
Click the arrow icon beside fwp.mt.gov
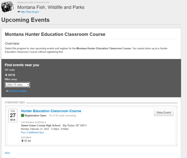point(19,12)
